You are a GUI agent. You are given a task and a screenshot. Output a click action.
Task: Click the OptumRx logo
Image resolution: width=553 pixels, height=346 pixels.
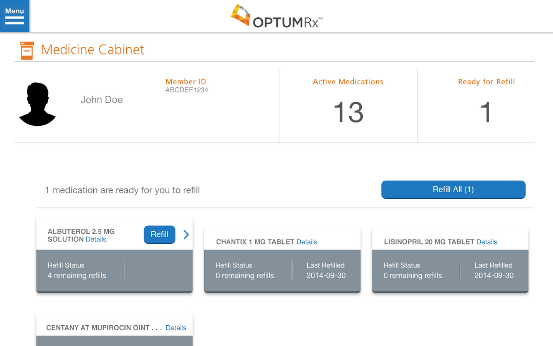[x=276, y=17]
